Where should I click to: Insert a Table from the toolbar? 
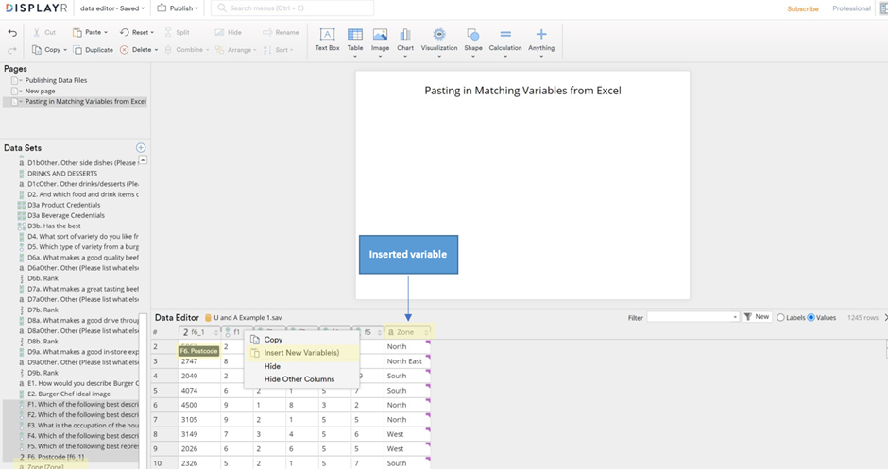point(354,36)
